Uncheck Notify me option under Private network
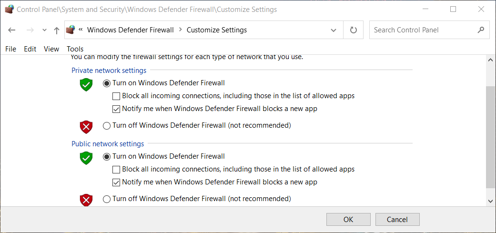Viewport: 496px width, 233px height. tap(116, 109)
